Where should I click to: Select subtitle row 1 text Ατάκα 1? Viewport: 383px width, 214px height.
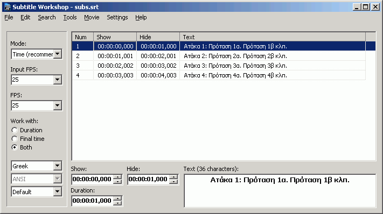coord(235,46)
